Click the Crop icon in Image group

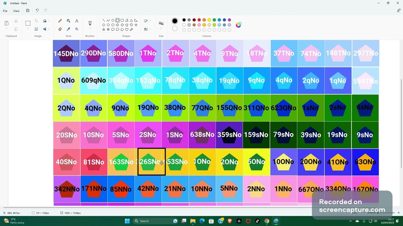[36, 21]
